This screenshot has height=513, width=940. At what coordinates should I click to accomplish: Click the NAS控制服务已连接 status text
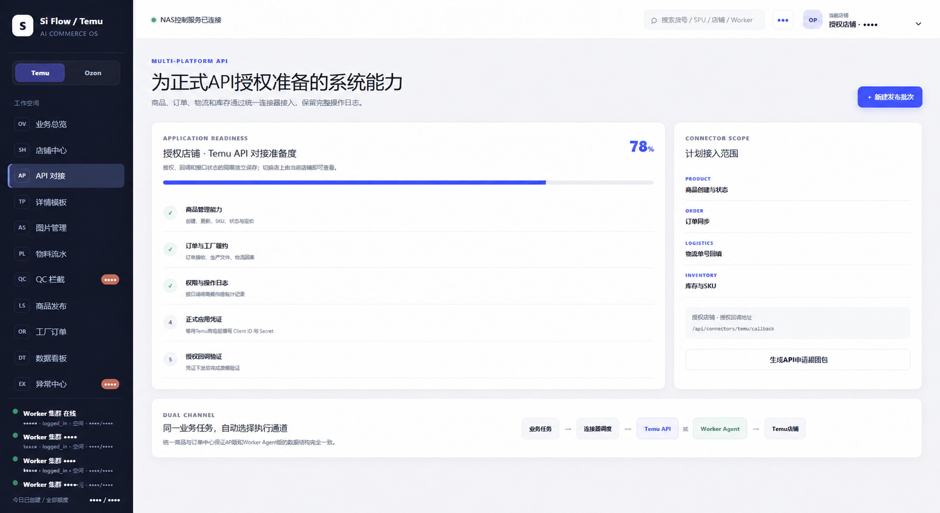click(x=191, y=20)
